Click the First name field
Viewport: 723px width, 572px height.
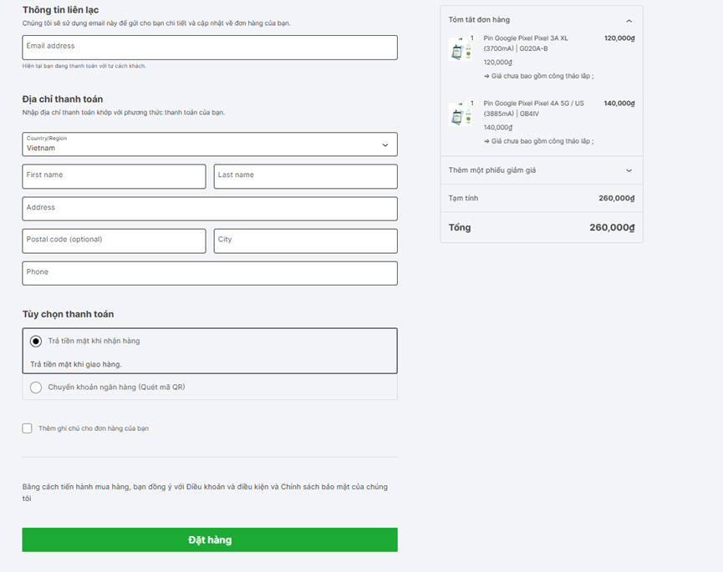pos(114,176)
